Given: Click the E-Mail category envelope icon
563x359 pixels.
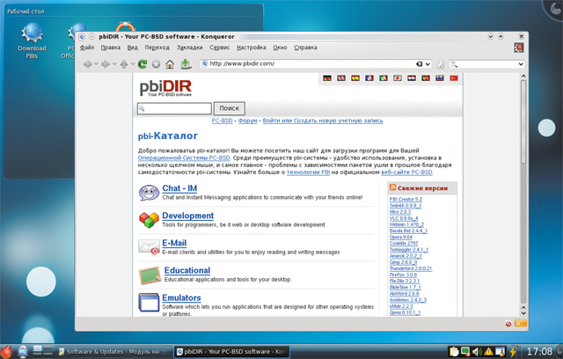Looking at the screenshot, I should [149, 247].
